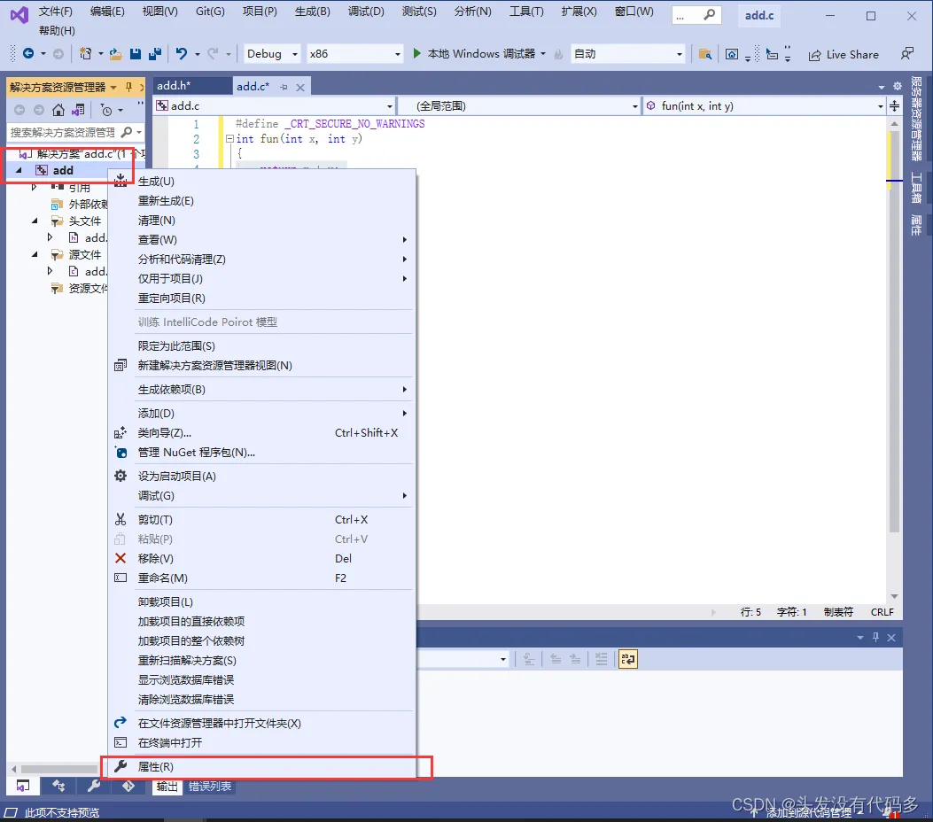
Task: Click the Solution Explorer horizontal scrollbar
Action: click(59, 769)
